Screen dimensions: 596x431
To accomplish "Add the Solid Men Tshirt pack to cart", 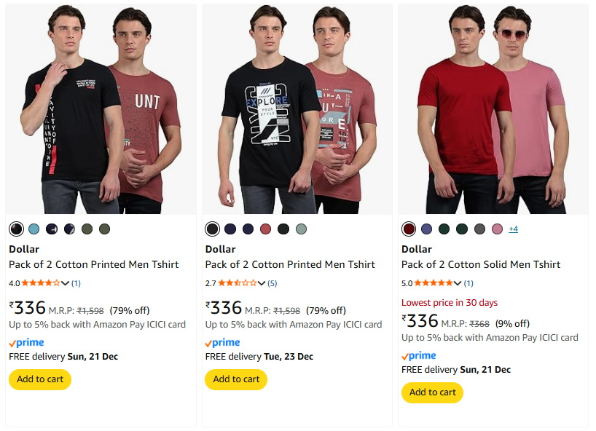I will coord(432,392).
